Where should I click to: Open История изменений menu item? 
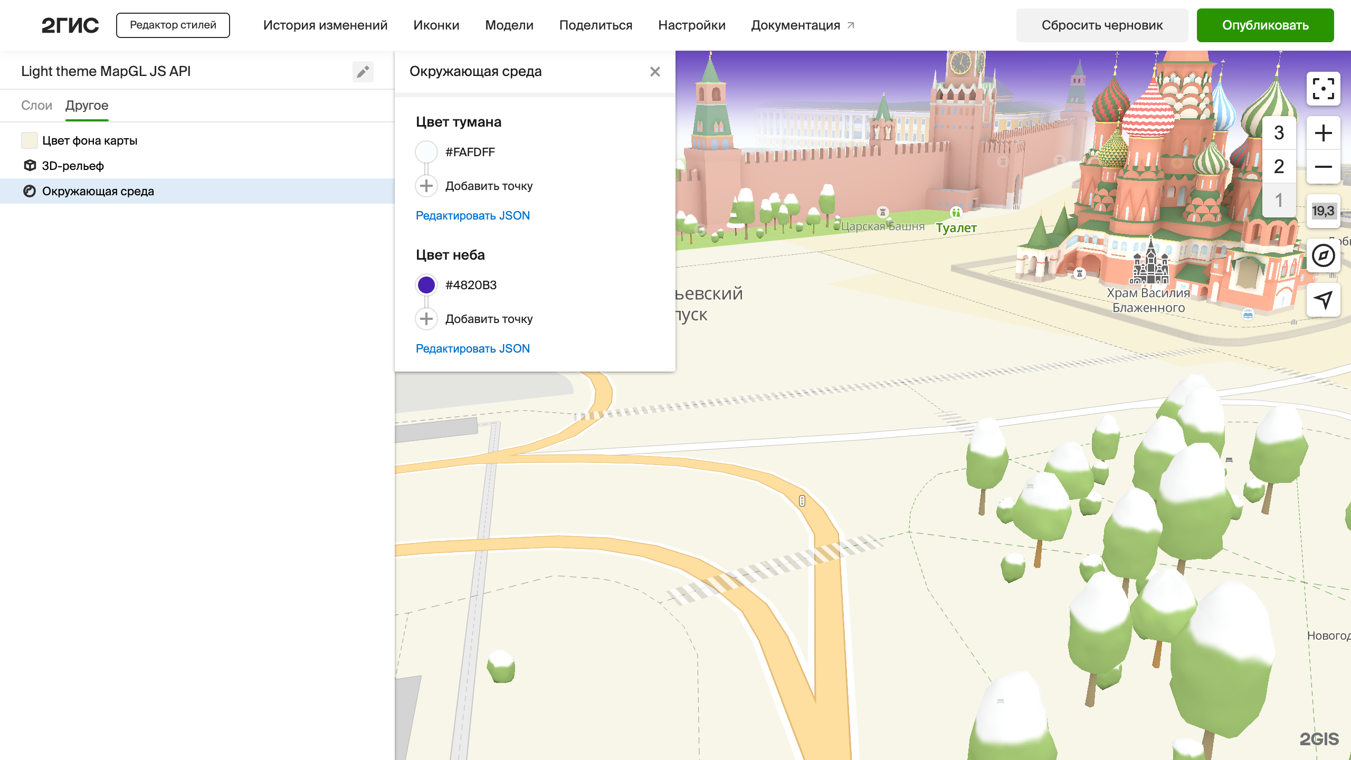point(325,25)
